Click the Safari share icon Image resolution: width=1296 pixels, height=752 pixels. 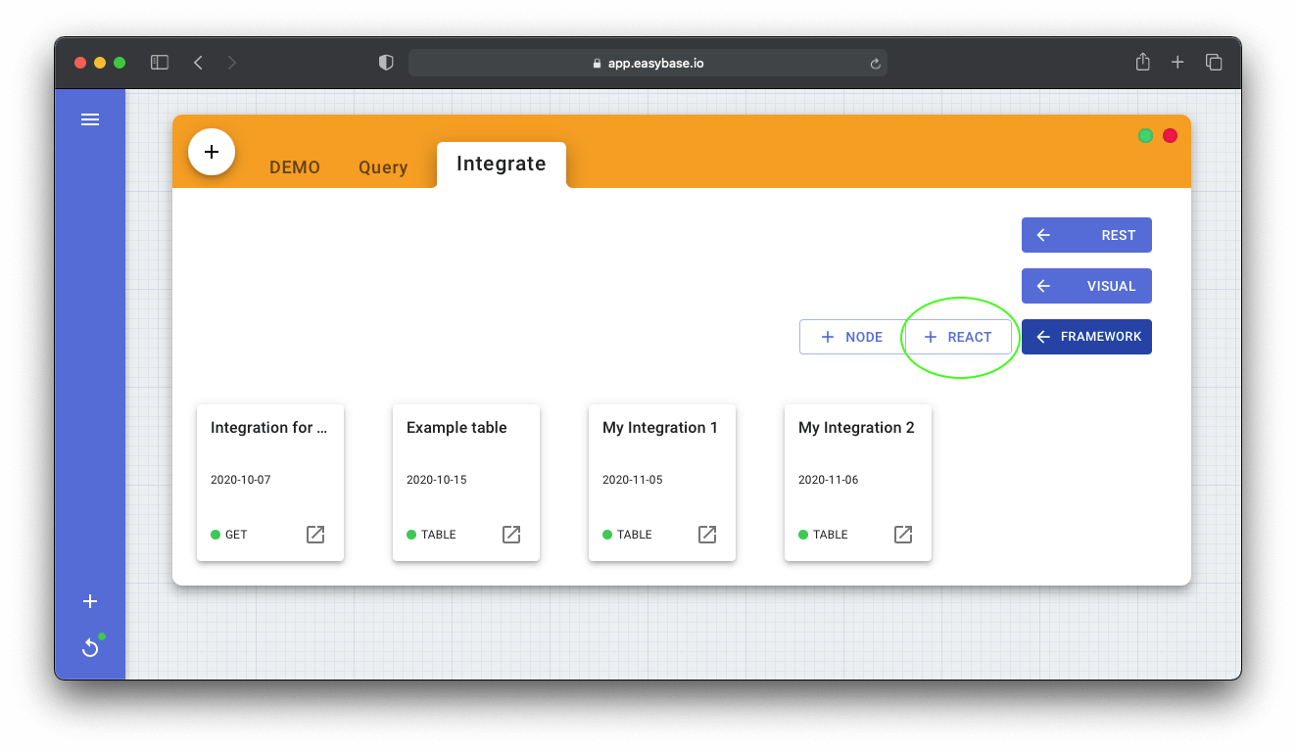[x=1142, y=62]
